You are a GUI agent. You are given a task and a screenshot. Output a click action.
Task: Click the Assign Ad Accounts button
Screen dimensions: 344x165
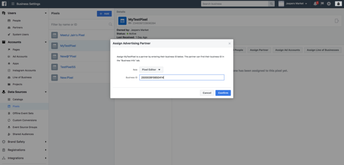pyautogui.click(x=287, y=50)
